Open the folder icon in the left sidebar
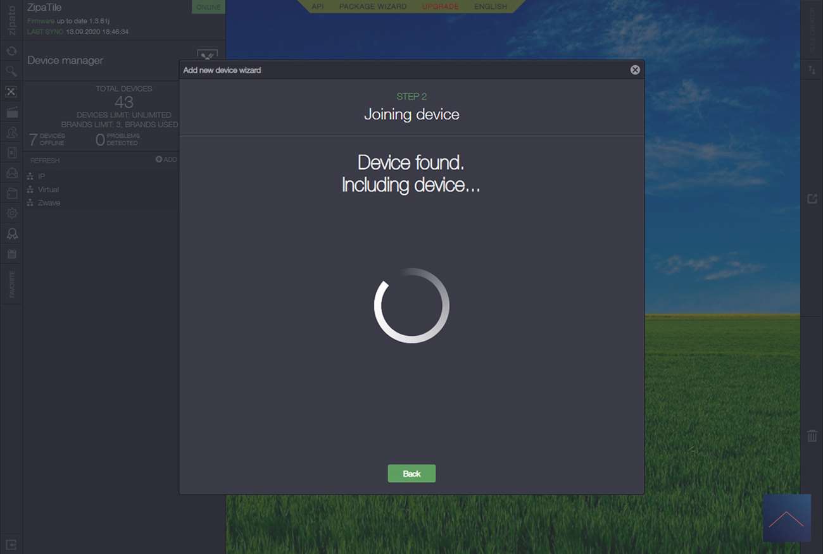The height and width of the screenshot is (554, 823). [x=11, y=193]
